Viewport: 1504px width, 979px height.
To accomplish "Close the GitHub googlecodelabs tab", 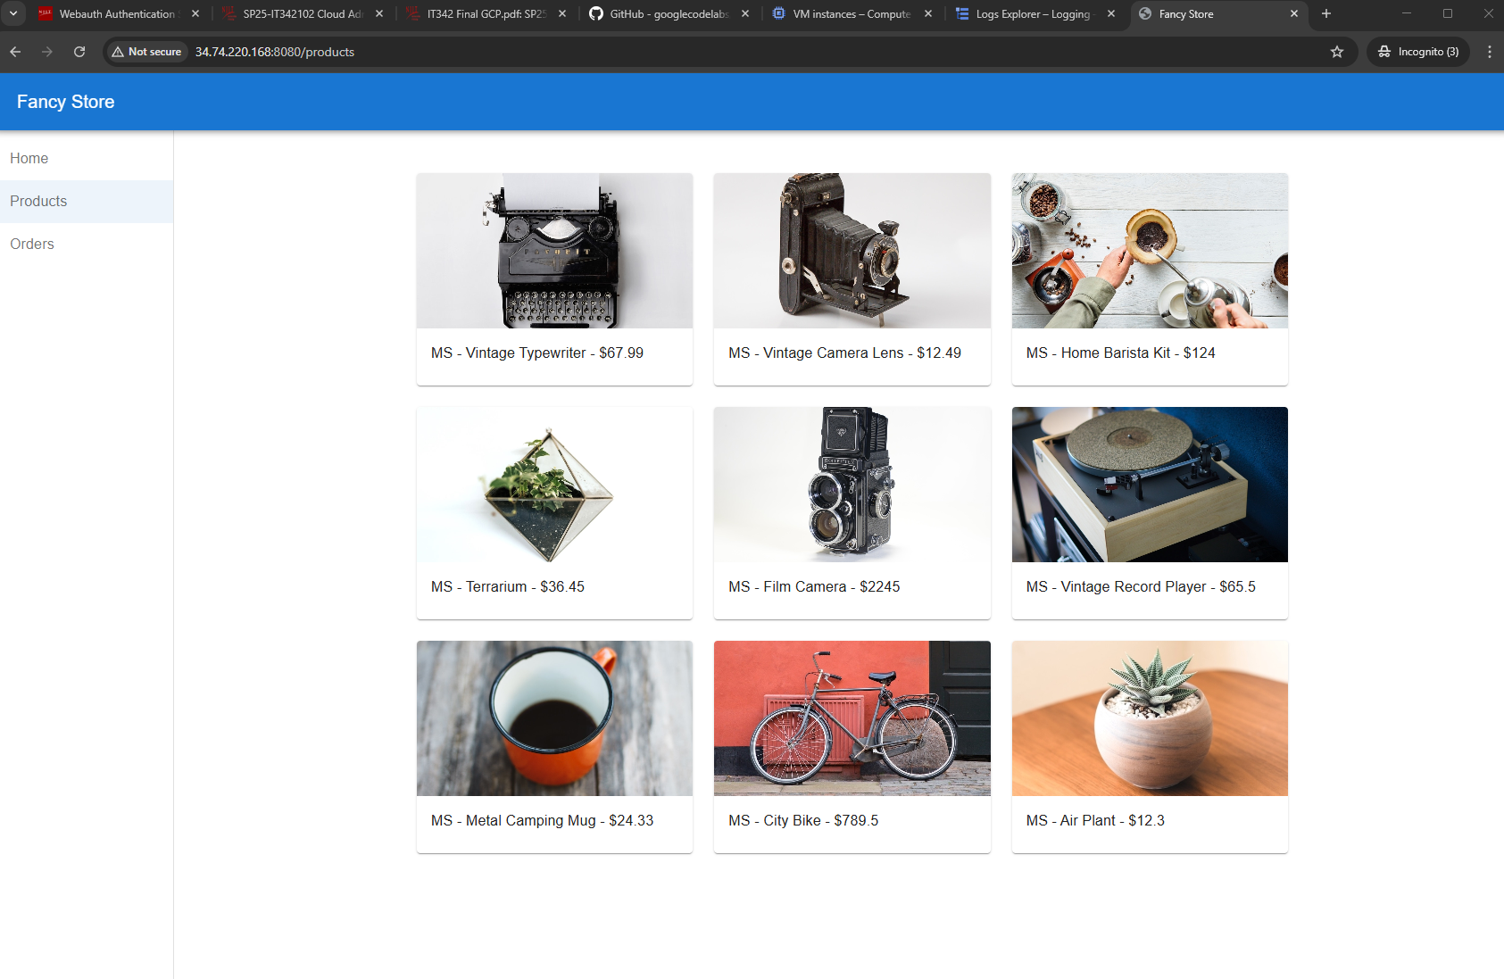I will click(744, 13).
